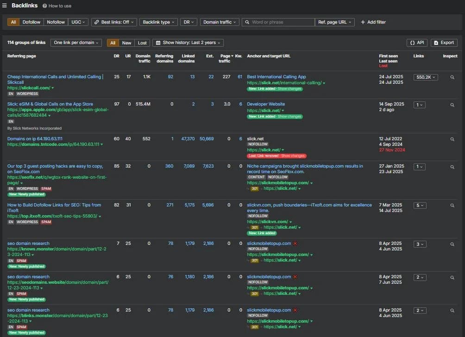Sort by Linked domains column
The image size is (465, 337).
tap(187, 58)
